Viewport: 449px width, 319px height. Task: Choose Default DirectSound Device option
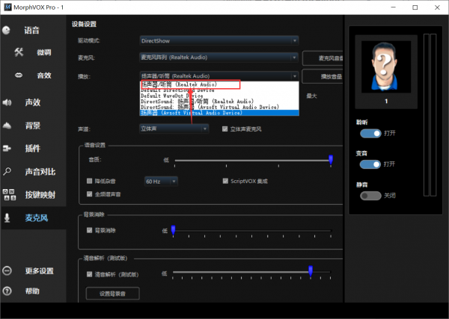pyautogui.click(x=219, y=90)
